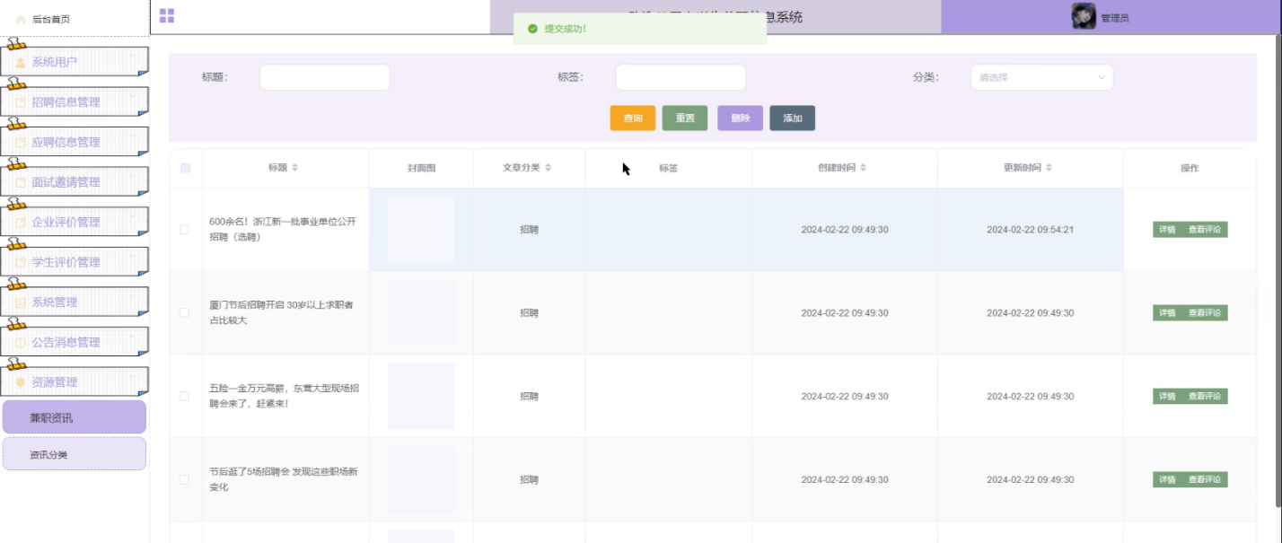This screenshot has height=543, width=1282.
Task: Click the green 重置 button
Action: coord(685,118)
